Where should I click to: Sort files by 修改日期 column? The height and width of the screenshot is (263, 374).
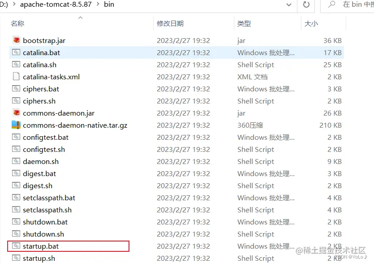[170, 23]
